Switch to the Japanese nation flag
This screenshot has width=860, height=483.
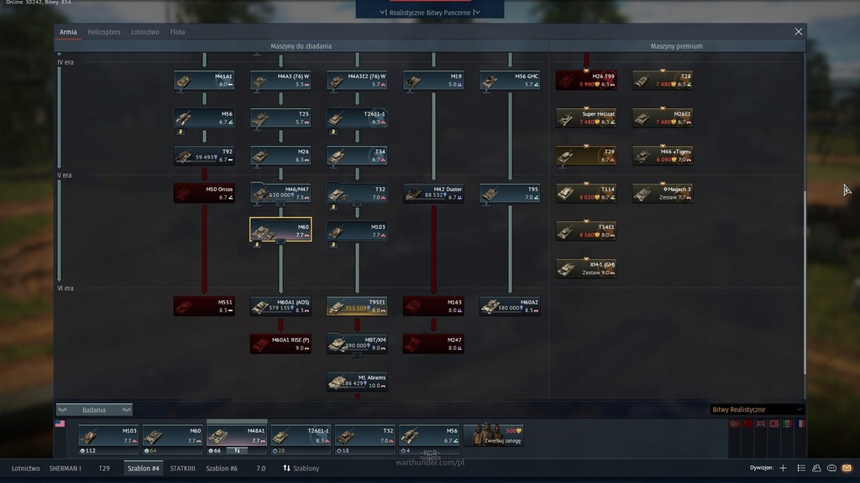pos(773,423)
